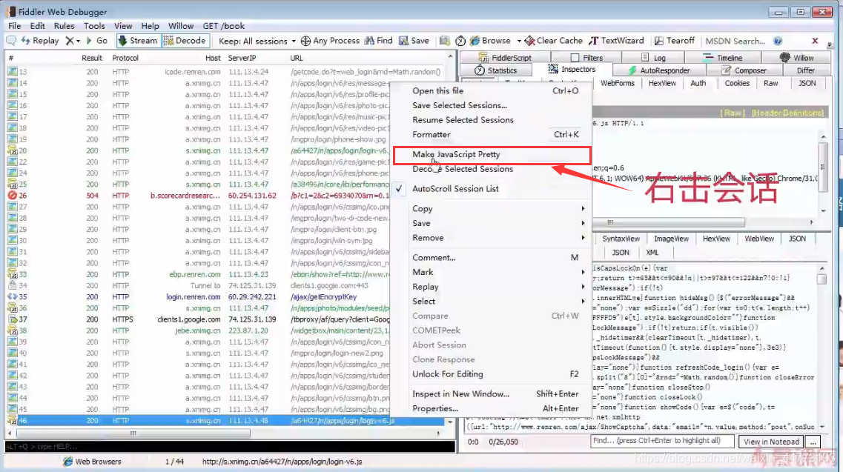Open the Rules menu

coord(64,26)
